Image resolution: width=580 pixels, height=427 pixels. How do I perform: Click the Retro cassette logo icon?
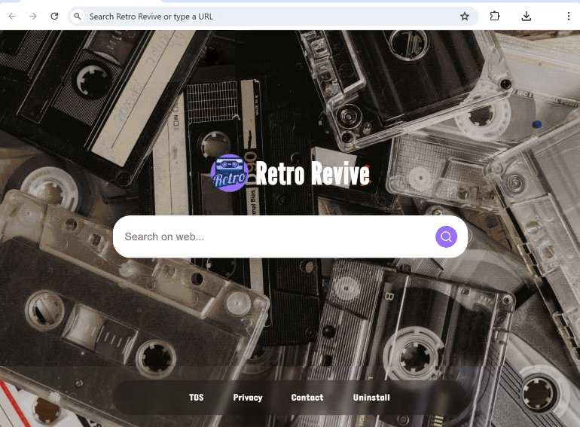tap(230, 174)
